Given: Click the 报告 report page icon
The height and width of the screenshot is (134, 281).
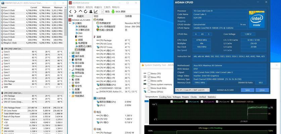Looking at the screenshot, I should (102, 11).
